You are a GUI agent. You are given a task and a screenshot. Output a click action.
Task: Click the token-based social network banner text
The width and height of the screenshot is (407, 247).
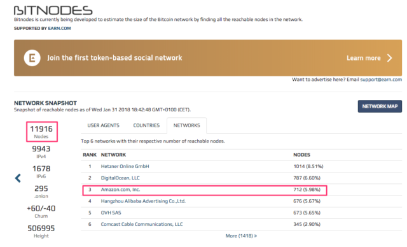(x=114, y=58)
